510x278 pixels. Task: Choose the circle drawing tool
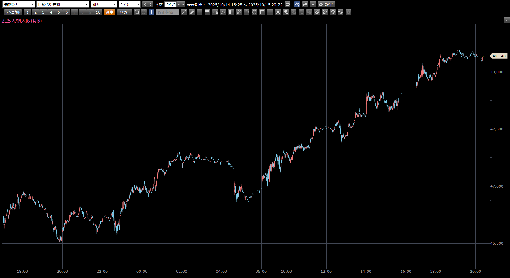click(x=254, y=12)
